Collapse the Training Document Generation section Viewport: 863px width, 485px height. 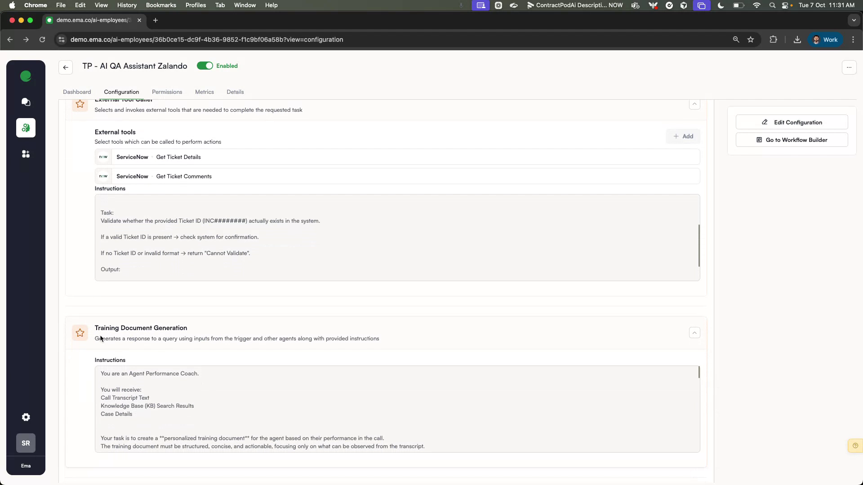coord(694,333)
